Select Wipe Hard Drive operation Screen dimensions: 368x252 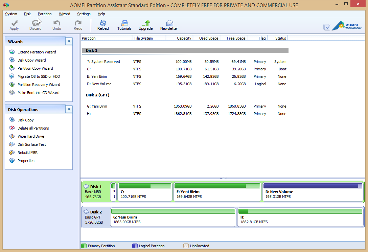(x=31, y=136)
